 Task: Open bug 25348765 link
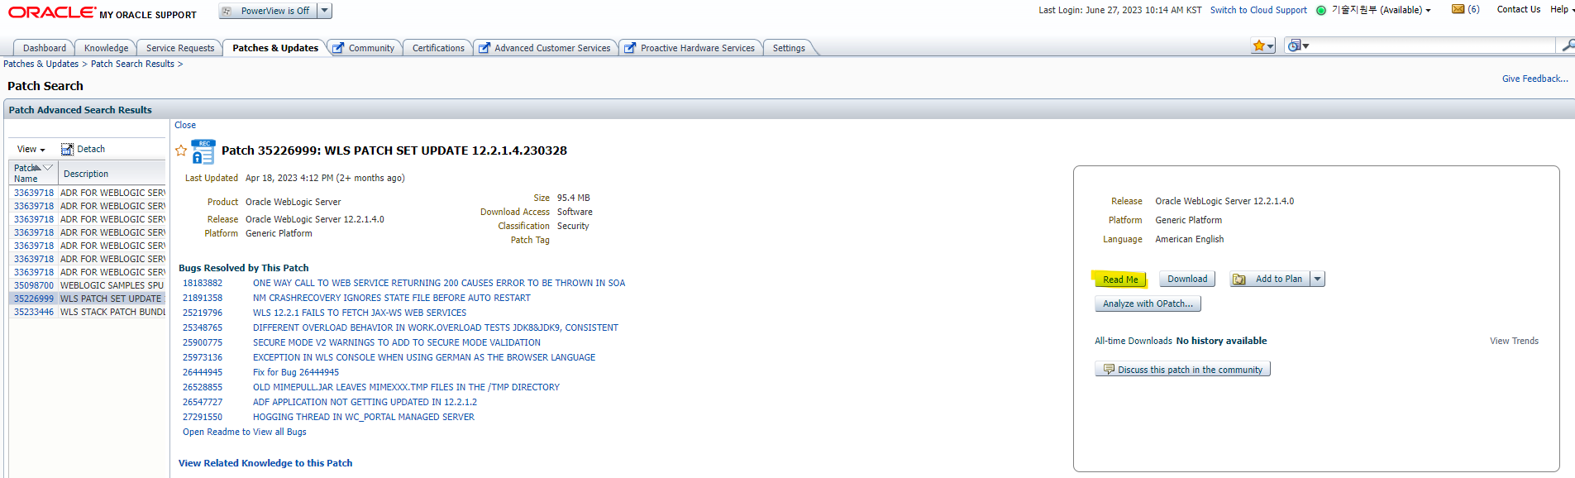pos(203,327)
